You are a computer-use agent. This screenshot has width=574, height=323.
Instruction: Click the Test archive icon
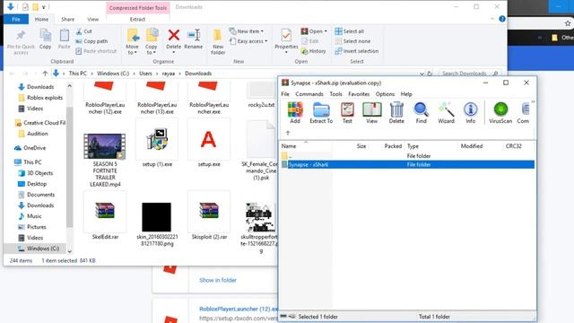tap(347, 113)
